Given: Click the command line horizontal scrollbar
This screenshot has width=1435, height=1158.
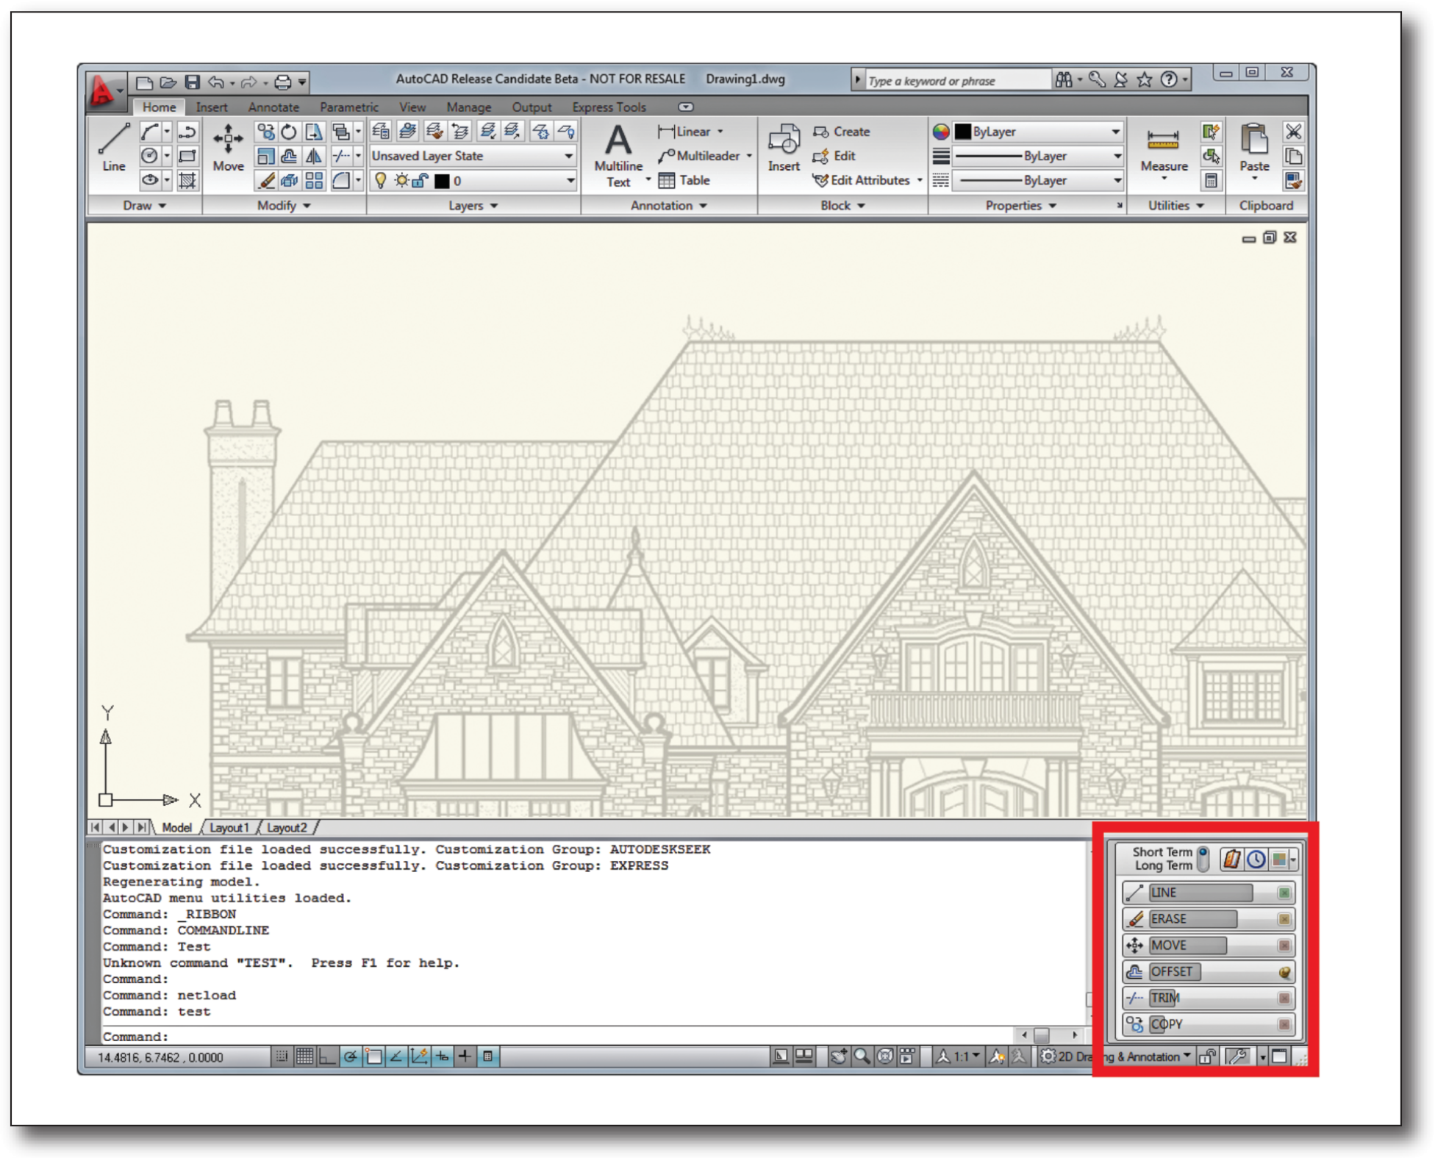Looking at the screenshot, I should tap(1049, 1035).
